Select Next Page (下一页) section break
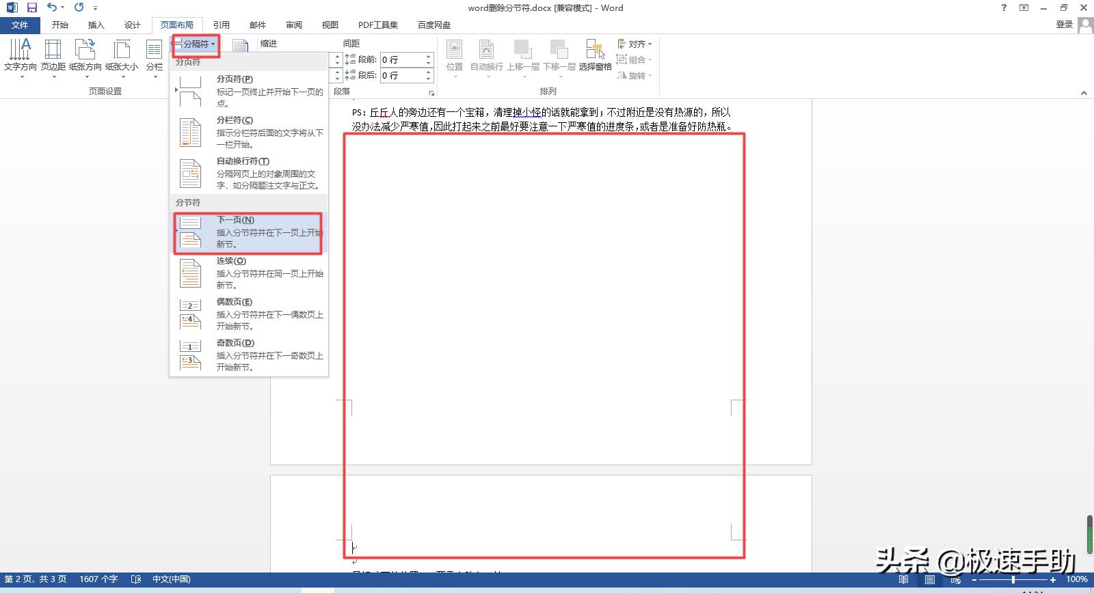The image size is (1094, 593). [248, 232]
